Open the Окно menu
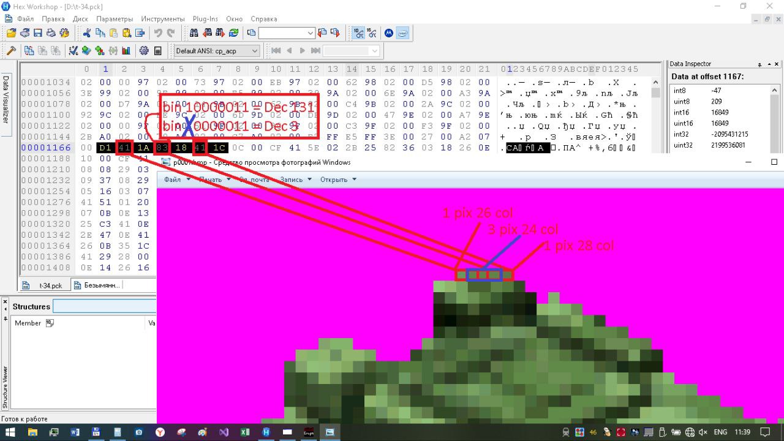This screenshot has height=441, width=784. click(235, 19)
